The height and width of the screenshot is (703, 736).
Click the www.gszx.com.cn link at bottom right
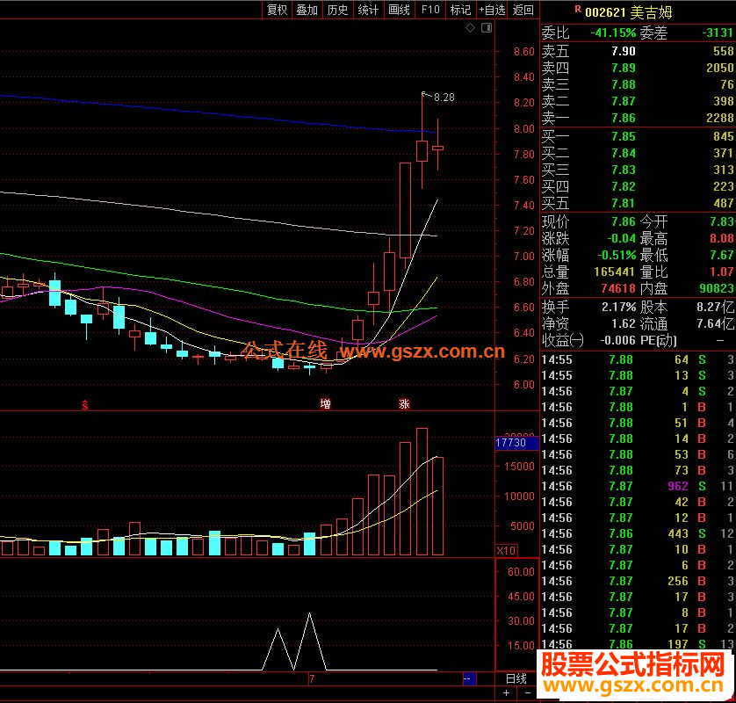(x=633, y=685)
